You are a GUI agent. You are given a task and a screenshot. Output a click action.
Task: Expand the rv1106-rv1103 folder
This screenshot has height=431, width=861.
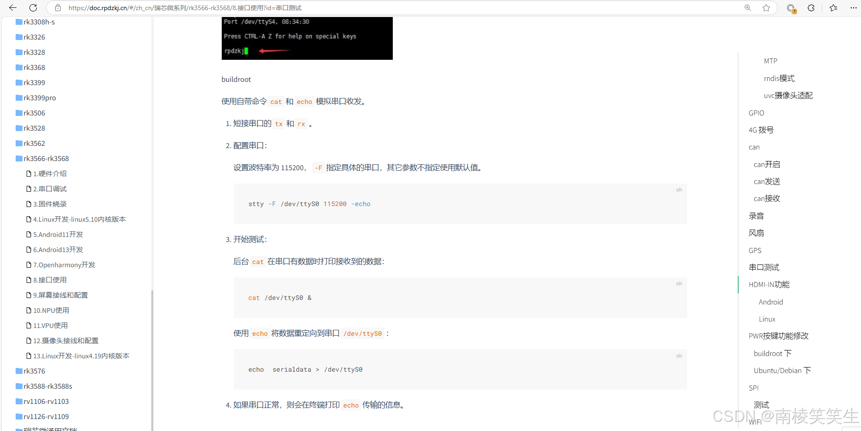(42, 401)
